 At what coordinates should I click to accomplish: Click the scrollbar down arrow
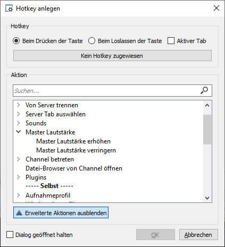click(x=207, y=198)
